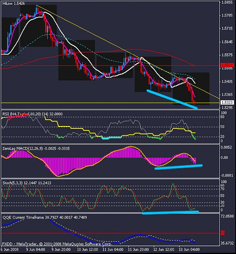Viewport: 236px width, 254px height.
Task: Click the 100 level on Stoch scale
Action: click(224, 182)
